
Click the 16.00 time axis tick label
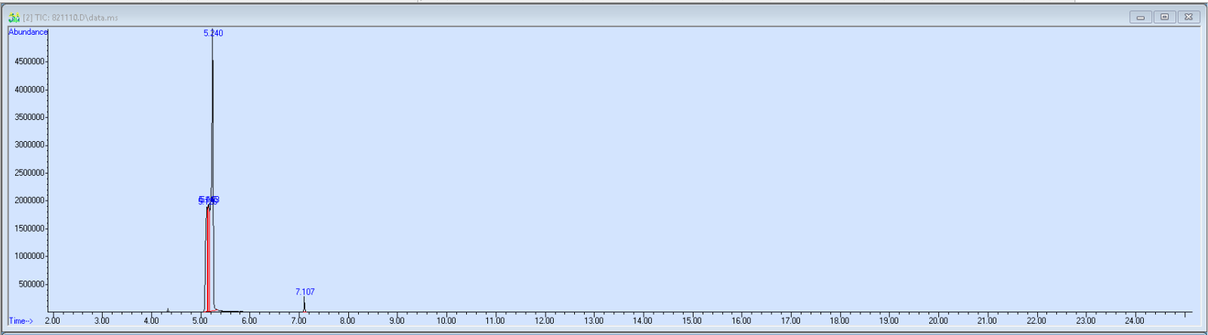[741, 321]
